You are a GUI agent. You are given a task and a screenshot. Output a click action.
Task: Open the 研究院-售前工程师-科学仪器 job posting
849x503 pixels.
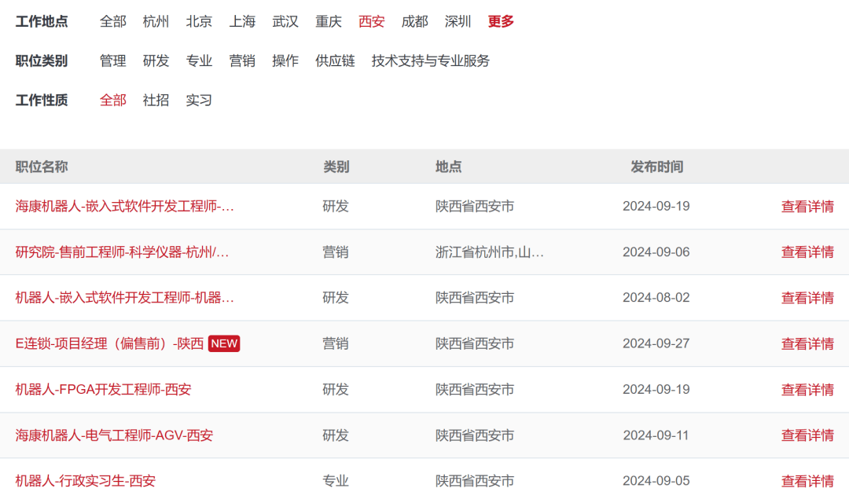point(122,252)
